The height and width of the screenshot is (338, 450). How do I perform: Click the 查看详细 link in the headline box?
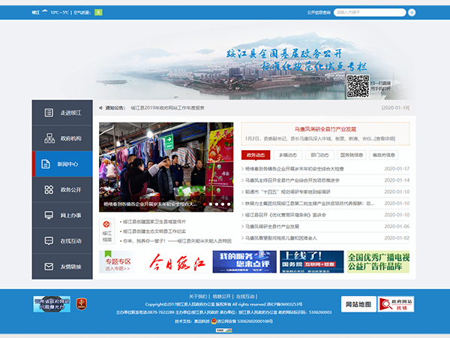(385, 138)
